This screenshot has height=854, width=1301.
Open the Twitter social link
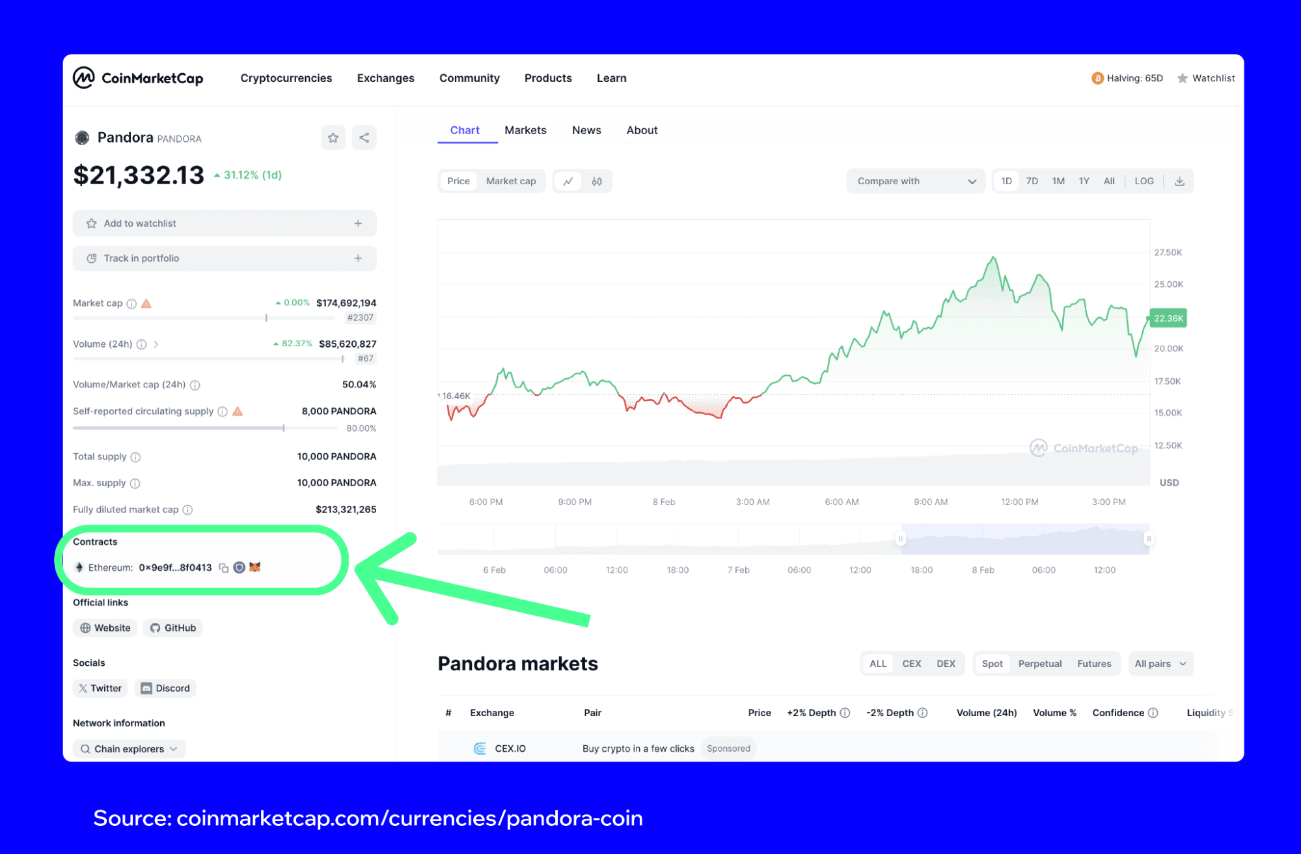click(100, 689)
